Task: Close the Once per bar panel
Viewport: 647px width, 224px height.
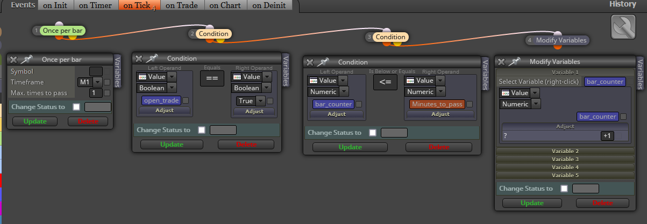Action: (x=14, y=60)
